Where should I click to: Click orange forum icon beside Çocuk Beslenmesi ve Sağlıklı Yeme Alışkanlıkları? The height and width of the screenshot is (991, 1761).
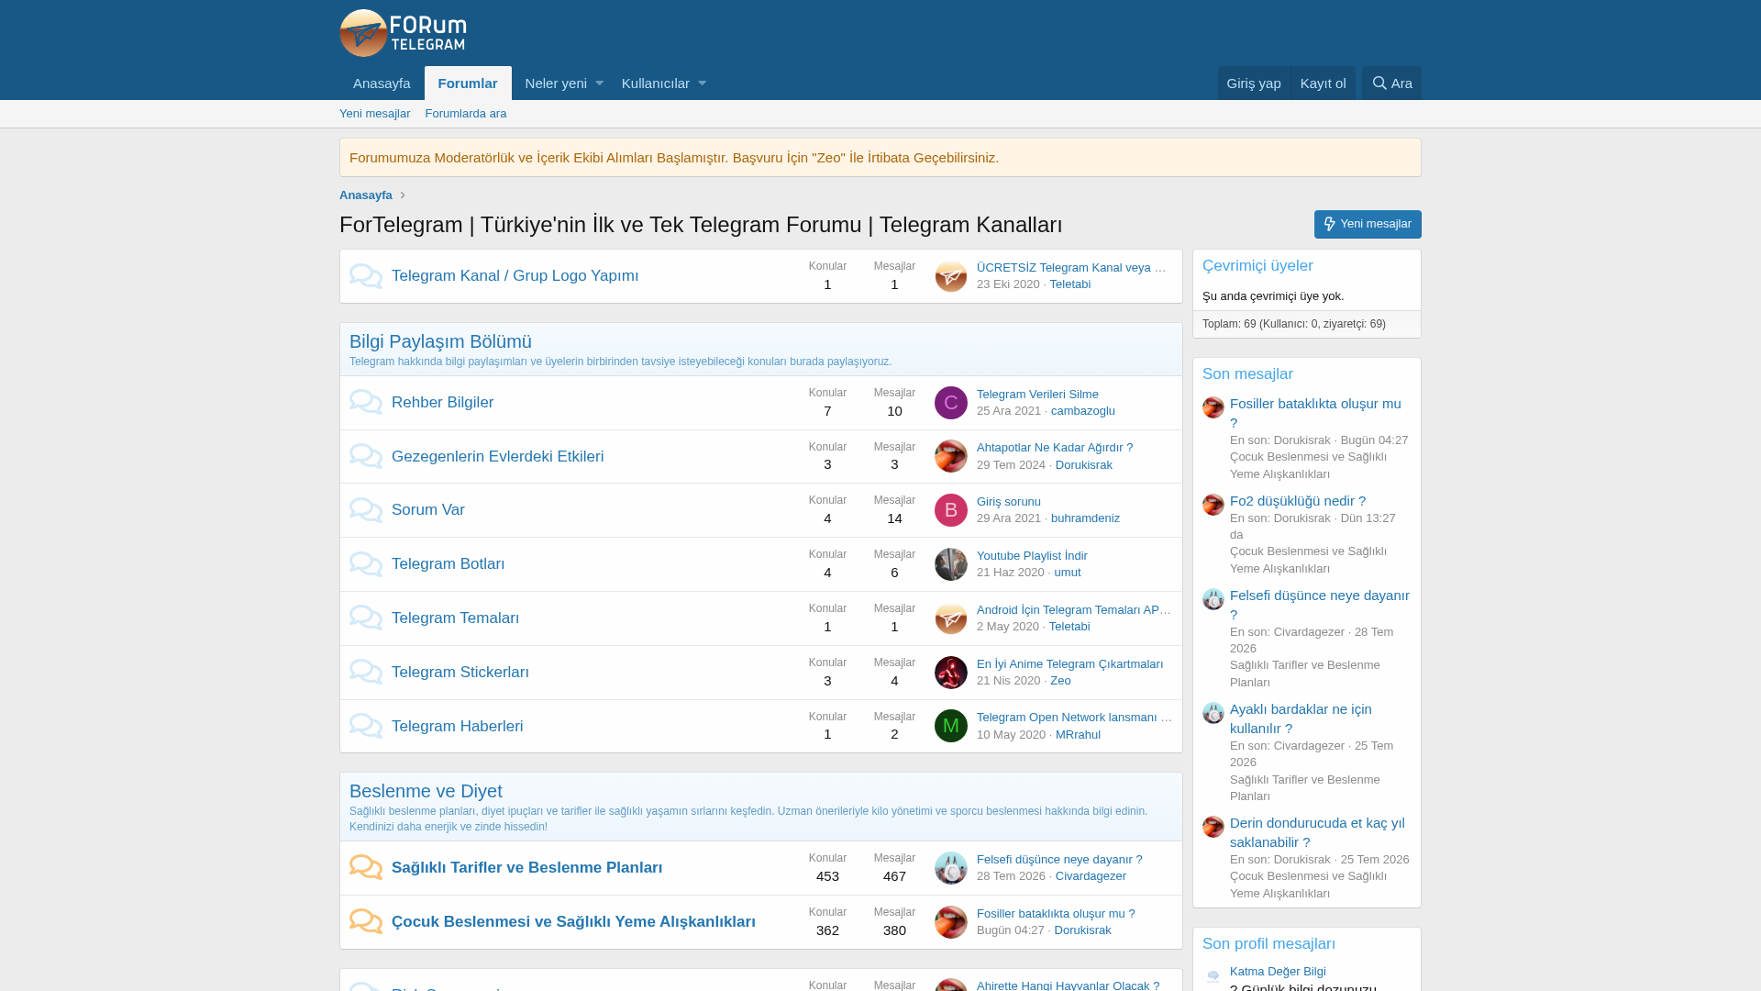click(366, 921)
